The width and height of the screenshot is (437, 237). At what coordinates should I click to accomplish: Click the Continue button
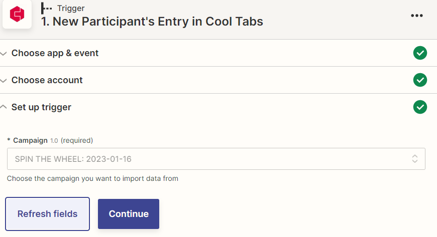129,214
